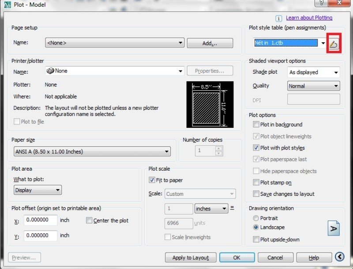Select the Portrait orientation option
The width and height of the screenshot is (353, 269).
pyautogui.click(x=256, y=218)
